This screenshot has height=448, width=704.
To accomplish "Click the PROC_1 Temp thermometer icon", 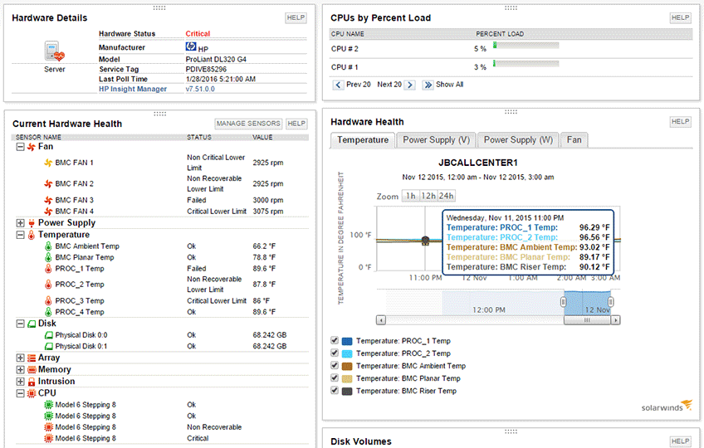I will pos(48,269).
